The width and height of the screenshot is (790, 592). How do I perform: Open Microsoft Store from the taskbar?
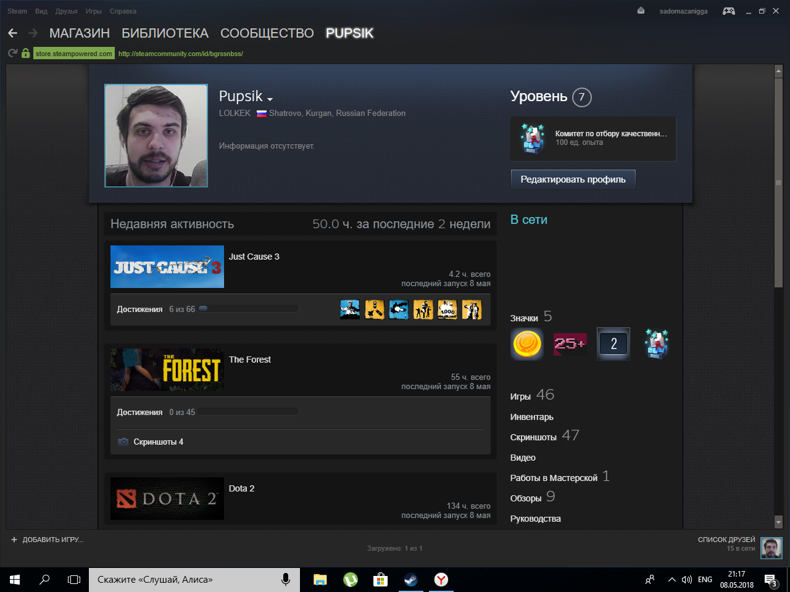coord(380,580)
